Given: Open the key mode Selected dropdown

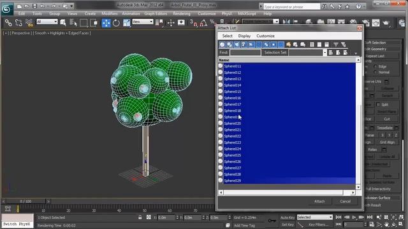Looking at the screenshot, I should coord(314,217).
